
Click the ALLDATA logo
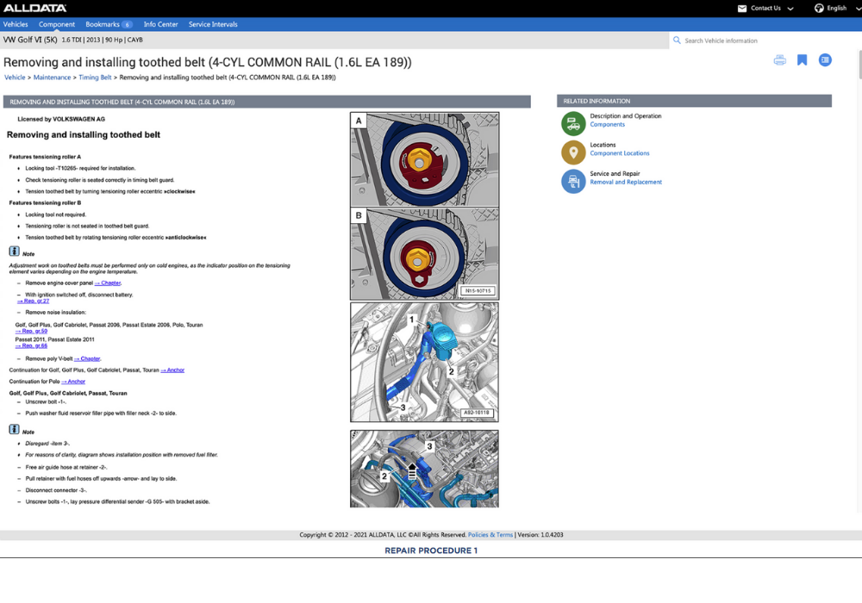point(34,9)
